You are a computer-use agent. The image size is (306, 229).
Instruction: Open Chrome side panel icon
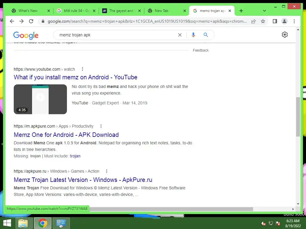[275, 21]
